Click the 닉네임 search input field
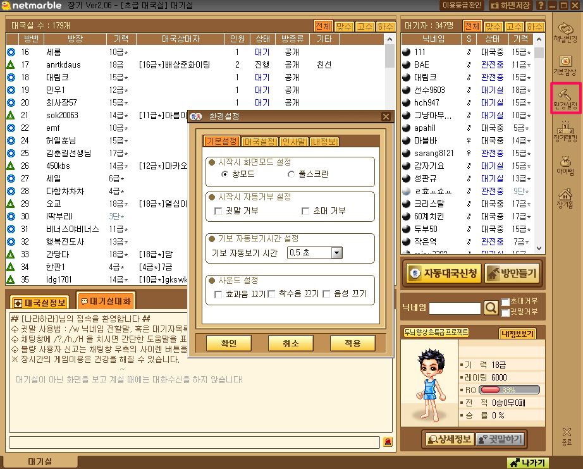583x469 pixels. click(x=455, y=308)
